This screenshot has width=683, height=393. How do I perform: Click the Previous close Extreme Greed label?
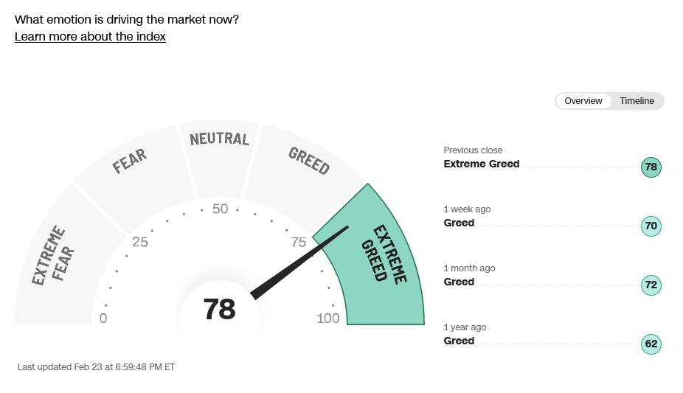482,164
